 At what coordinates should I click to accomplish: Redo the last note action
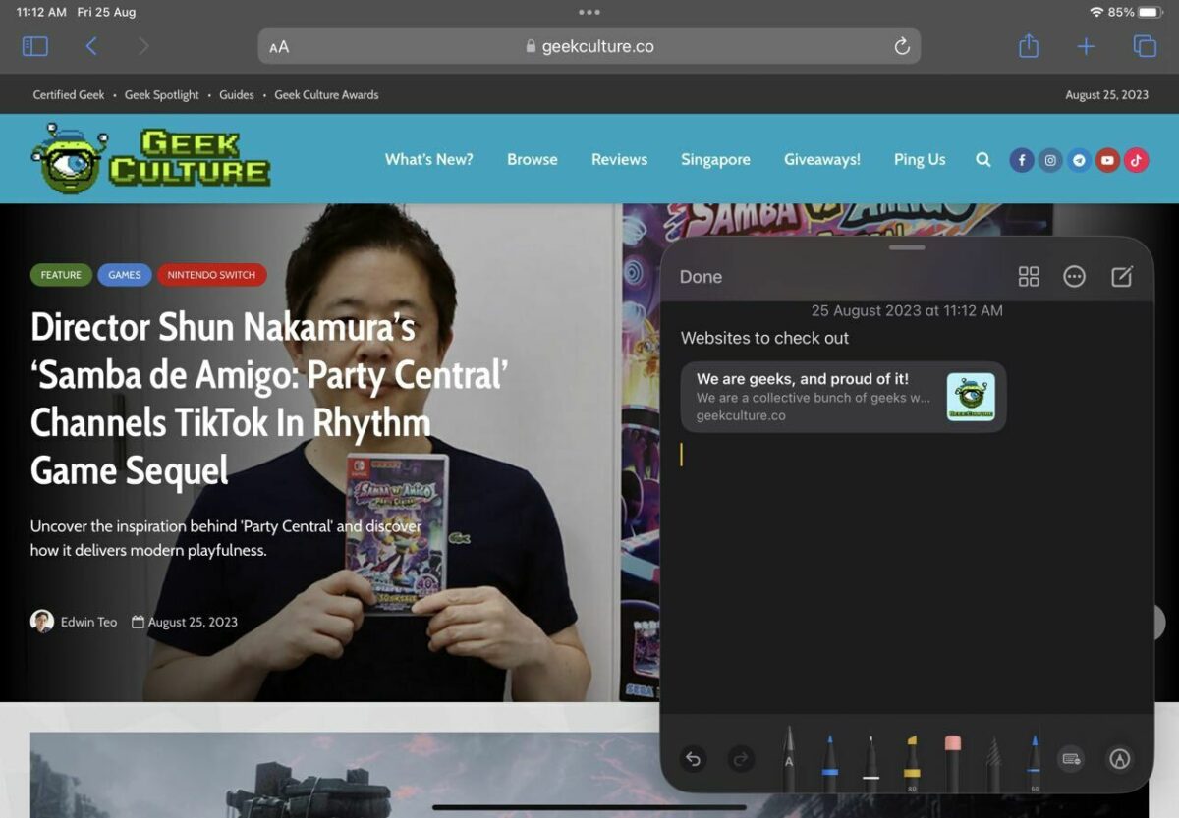pyautogui.click(x=741, y=758)
